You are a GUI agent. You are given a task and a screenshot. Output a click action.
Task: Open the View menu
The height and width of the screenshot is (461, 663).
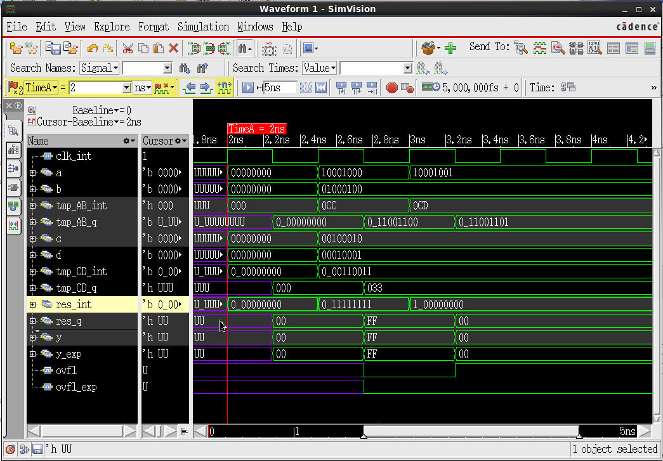pyautogui.click(x=75, y=27)
